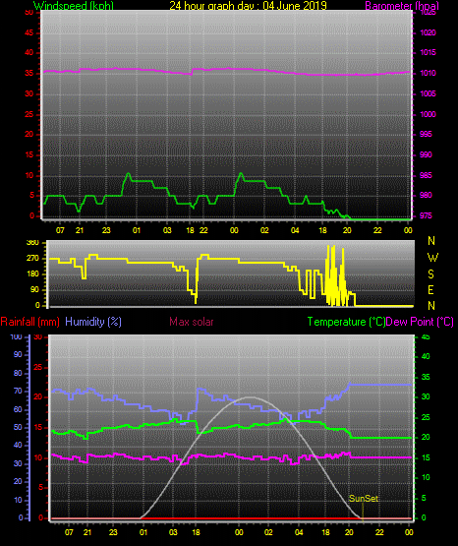Click the white max solar curve peak
This screenshot has height=546, width=458.
click(x=250, y=397)
